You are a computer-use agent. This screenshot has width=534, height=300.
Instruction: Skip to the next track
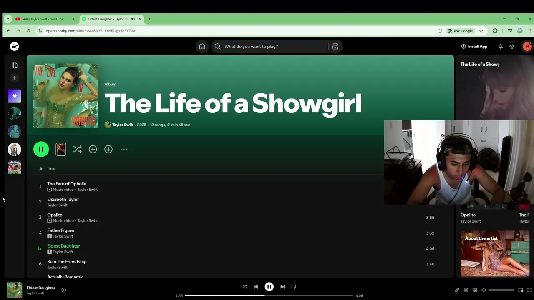click(x=282, y=287)
